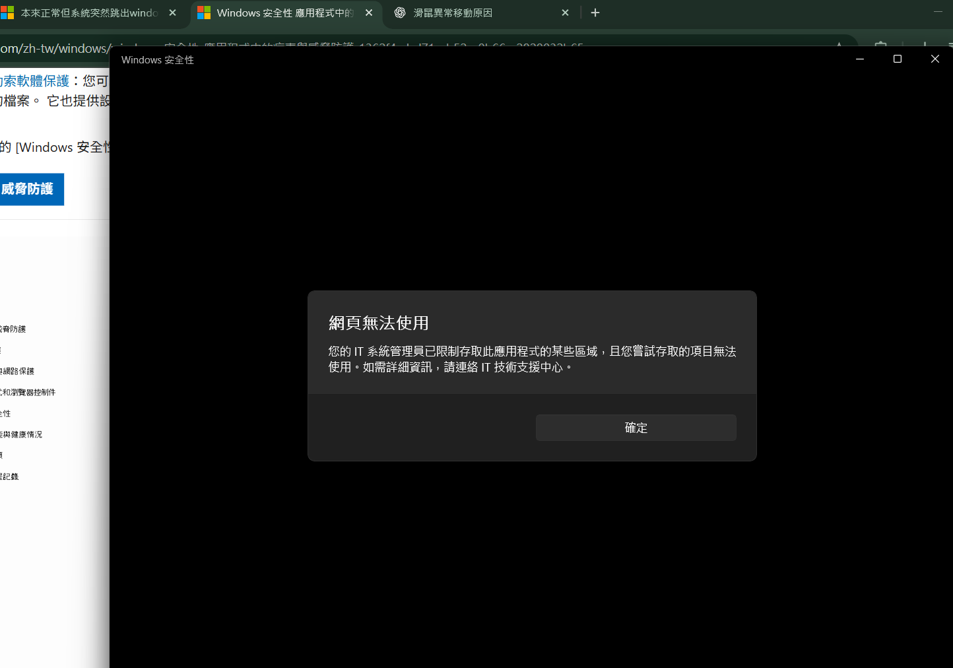Close the first browser tab
953x668 pixels.
172,13
